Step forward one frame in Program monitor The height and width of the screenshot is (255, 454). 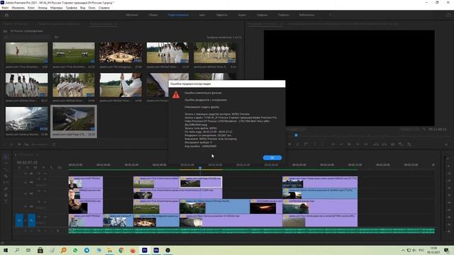coord(358,144)
